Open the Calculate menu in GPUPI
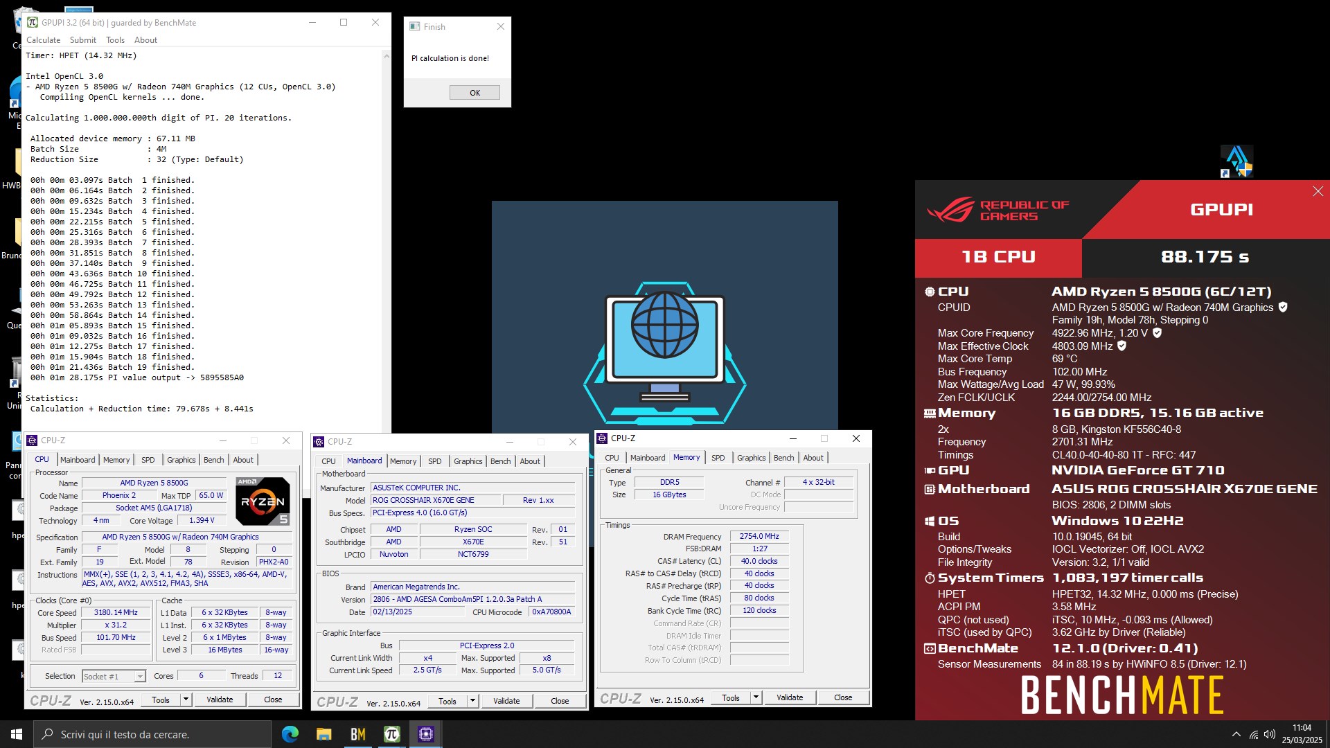Screen dimensions: 1330x748 43,40
